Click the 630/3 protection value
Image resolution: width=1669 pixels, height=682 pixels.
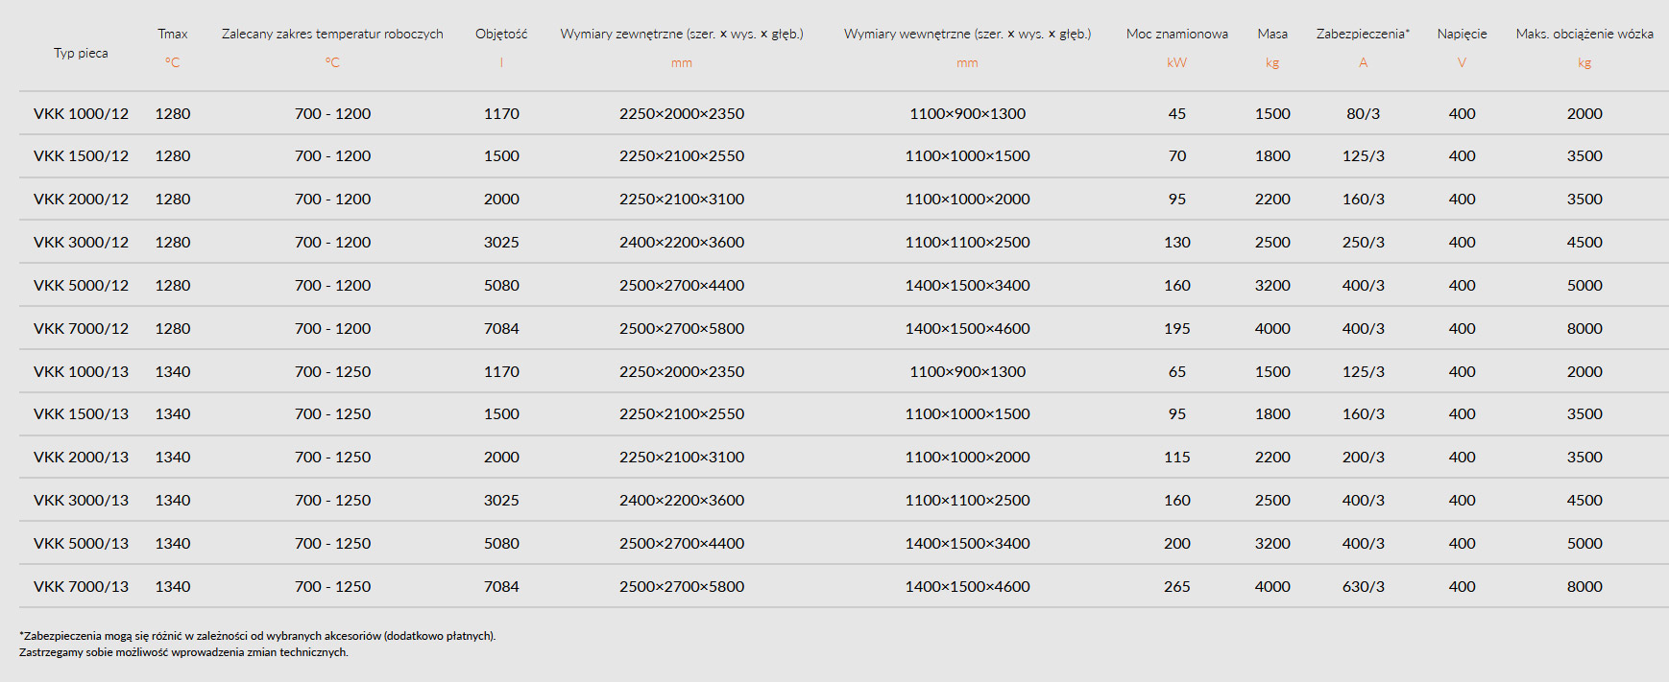1363,586
